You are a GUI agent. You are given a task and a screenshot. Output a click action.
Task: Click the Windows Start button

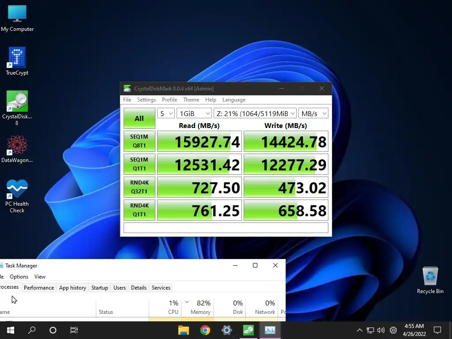coord(11,330)
